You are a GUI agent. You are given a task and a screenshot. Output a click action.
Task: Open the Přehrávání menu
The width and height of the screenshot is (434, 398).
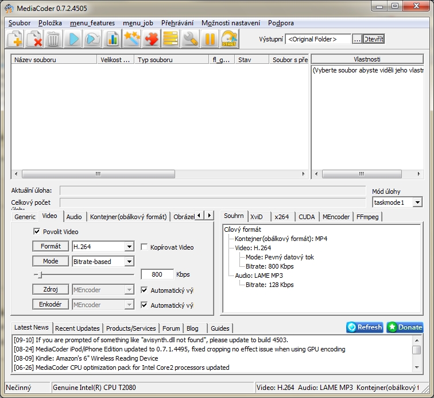pos(177,23)
